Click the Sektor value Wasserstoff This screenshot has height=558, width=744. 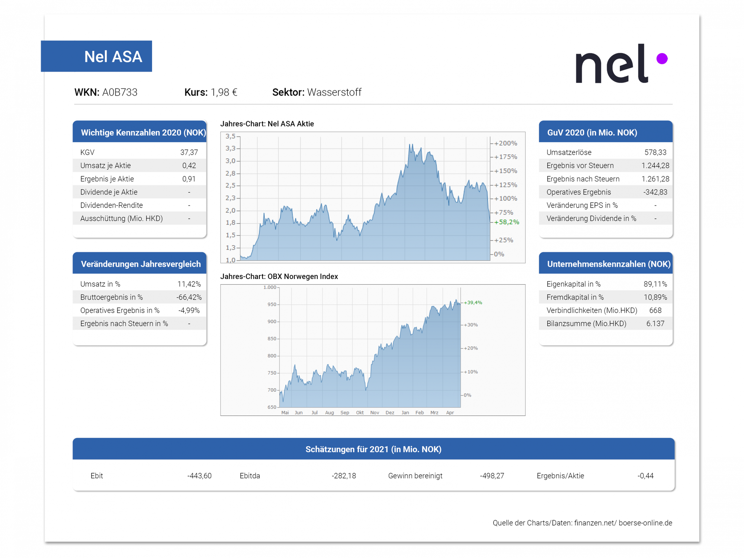click(x=334, y=92)
